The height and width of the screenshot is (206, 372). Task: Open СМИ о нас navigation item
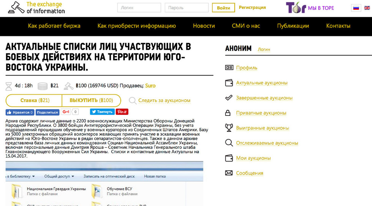click(x=246, y=26)
